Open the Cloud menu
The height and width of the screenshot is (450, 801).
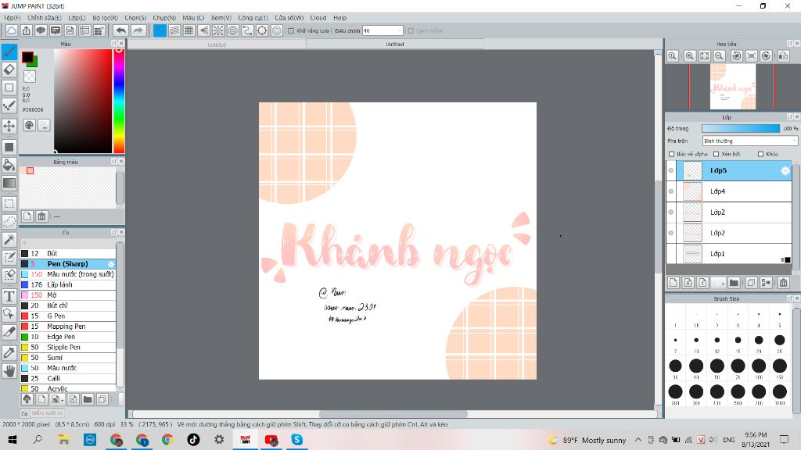click(x=318, y=18)
